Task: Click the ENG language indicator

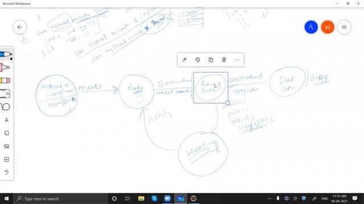Action: [325, 198]
